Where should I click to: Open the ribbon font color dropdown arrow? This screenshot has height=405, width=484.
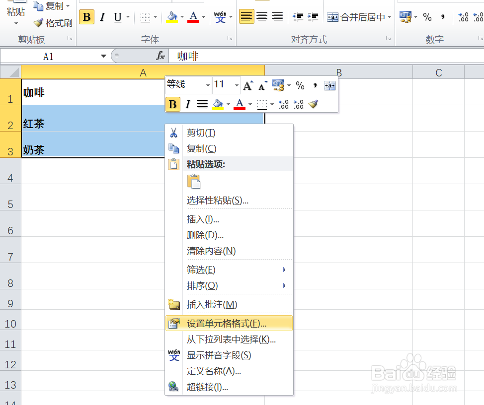point(203,17)
